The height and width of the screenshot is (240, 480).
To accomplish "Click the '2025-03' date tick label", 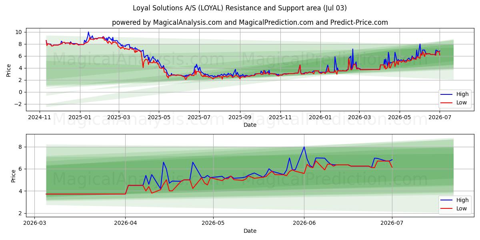I will pyautogui.click(x=119, y=117).
